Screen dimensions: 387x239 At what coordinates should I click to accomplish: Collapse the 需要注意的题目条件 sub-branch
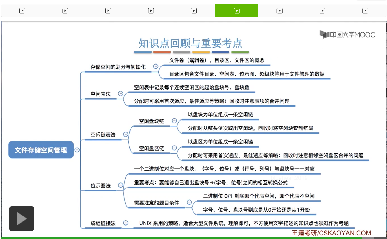[x=189, y=202]
